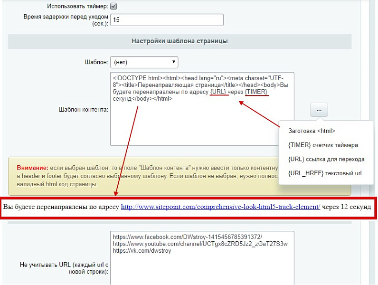Choose '{URL} ссылка для перехода' menu entry
The width and height of the screenshot is (378, 285).
(x=326, y=159)
